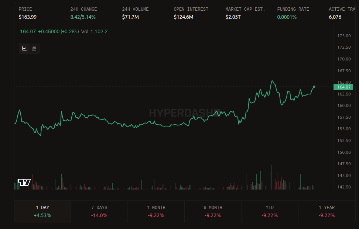
Task: Click the PRICE header label
Action: pos(25,9)
